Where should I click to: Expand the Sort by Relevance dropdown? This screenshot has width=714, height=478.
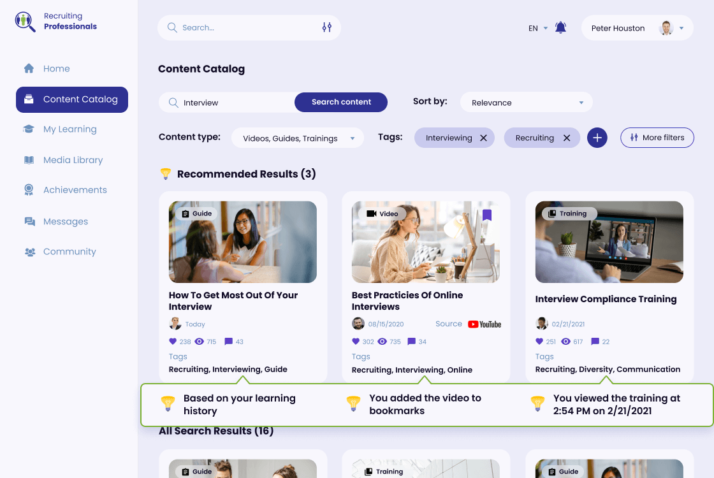coord(527,103)
